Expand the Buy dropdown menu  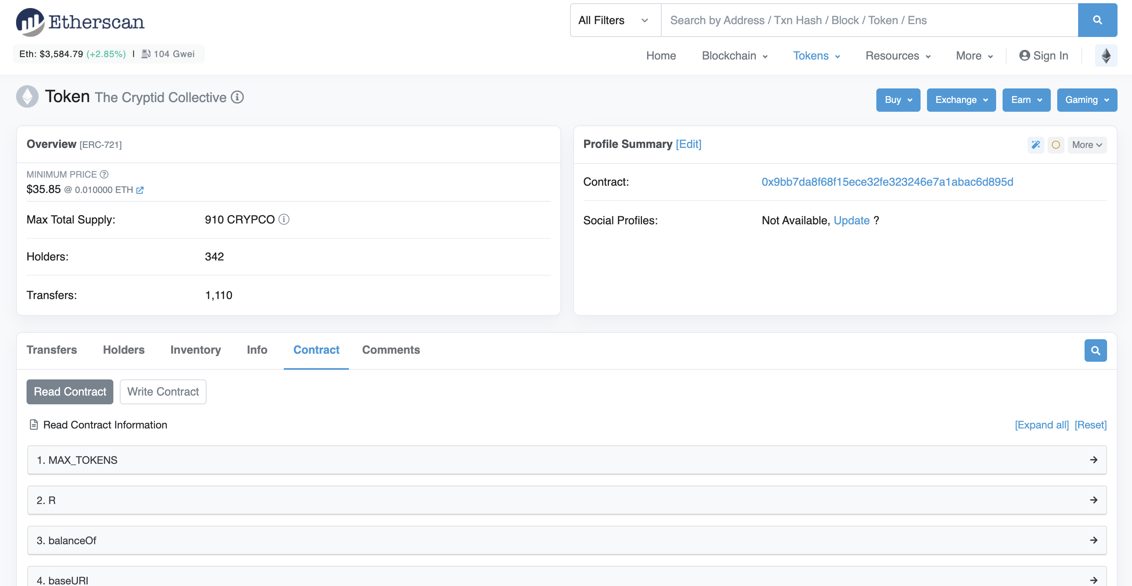coord(898,100)
